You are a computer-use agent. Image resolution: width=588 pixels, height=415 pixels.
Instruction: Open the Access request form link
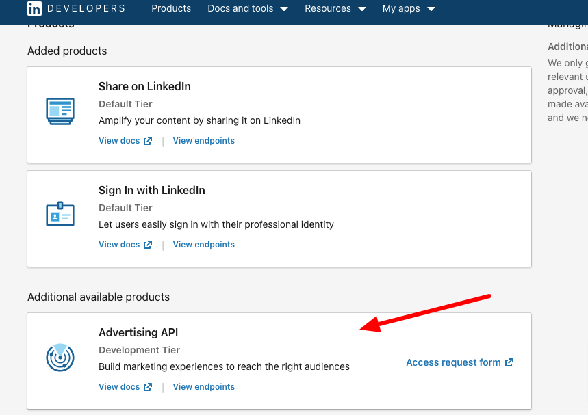click(453, 362)
